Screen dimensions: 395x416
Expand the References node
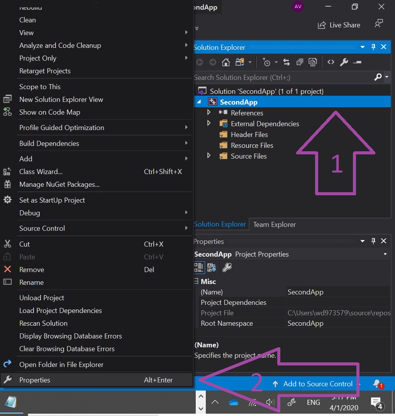tap(209, 112)
